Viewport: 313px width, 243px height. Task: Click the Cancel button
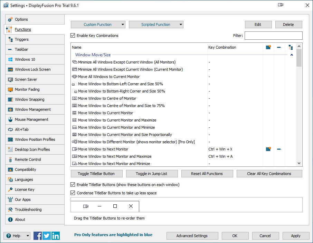pyautogui.click(x=265, y=236)
